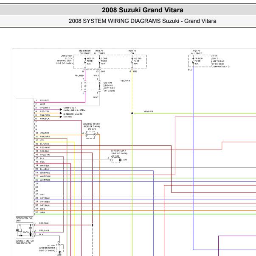Select pin "4 RED/YEL" on the A/C unit
This screenshot has height=256, width=256.
click(42, 111)
